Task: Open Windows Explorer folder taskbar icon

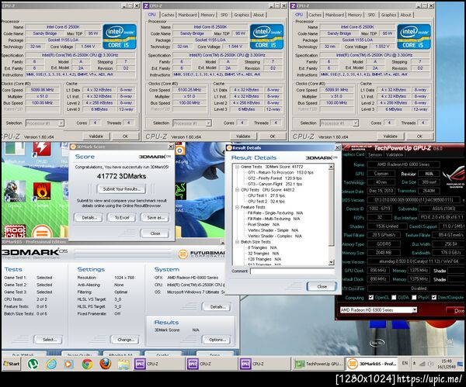Action: [x=123, y=365]
